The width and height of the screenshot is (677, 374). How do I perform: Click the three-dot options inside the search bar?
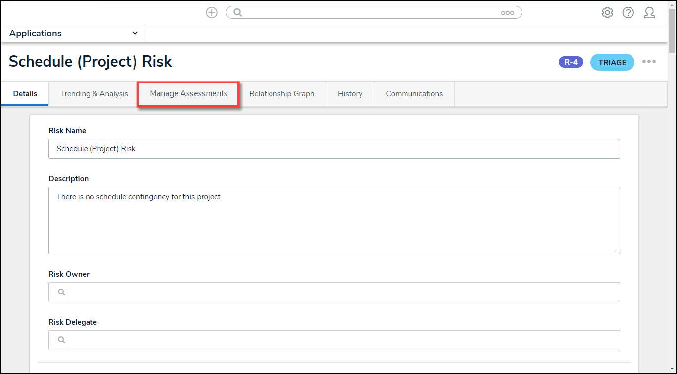(507, 13)
